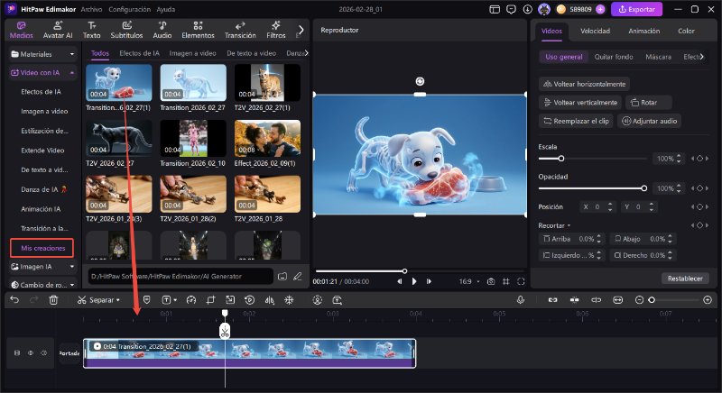Open the 16:9 aspect ratio dropdown
The image size is (722, 393).
pos(470,281)
